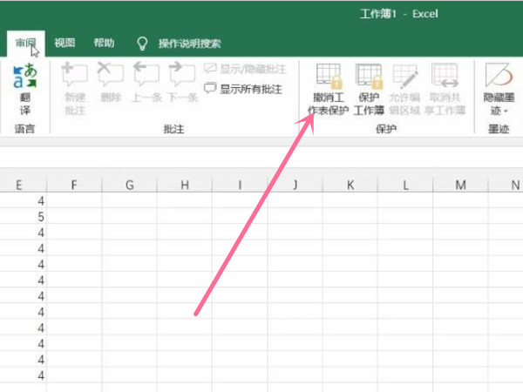This screenshot has width=523, height=392.
Task: Click the first cell containing 5 in column E
Action: [x=40, y=217]
